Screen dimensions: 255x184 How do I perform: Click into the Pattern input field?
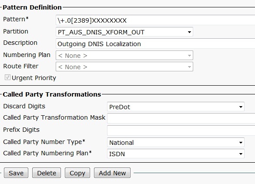[155, 20]
